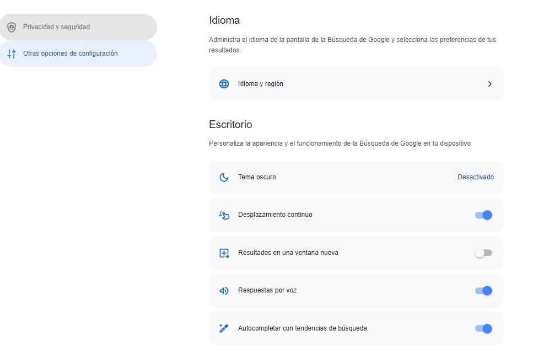Select the moon icon for Tema oscuro
The image size is (560, 362).
pyautogui.click(x=224, y=177)
